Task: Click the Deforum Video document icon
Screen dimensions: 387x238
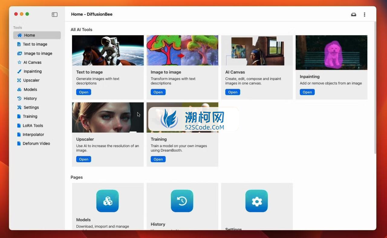Action: tap(19, 143)
